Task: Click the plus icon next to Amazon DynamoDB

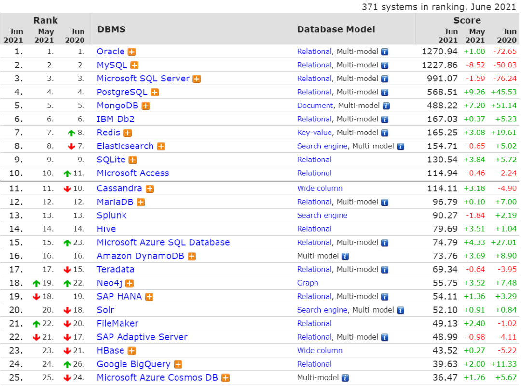Action: click(x=192, y=256)
